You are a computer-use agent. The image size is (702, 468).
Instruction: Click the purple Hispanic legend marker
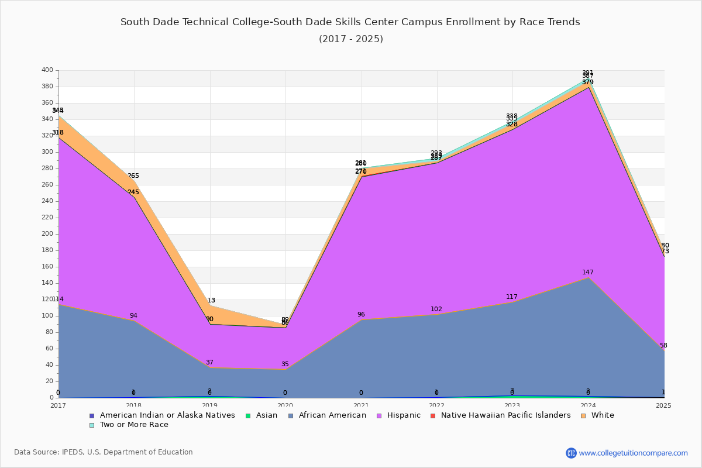pos(379,415)
